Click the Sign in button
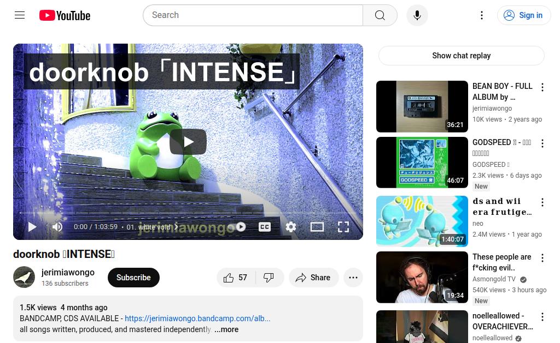Screen dimensions: 560x343 (523, 15)
